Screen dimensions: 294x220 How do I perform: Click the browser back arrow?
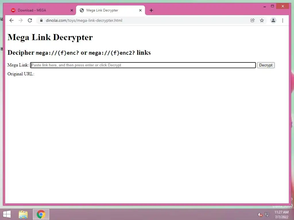11,20
